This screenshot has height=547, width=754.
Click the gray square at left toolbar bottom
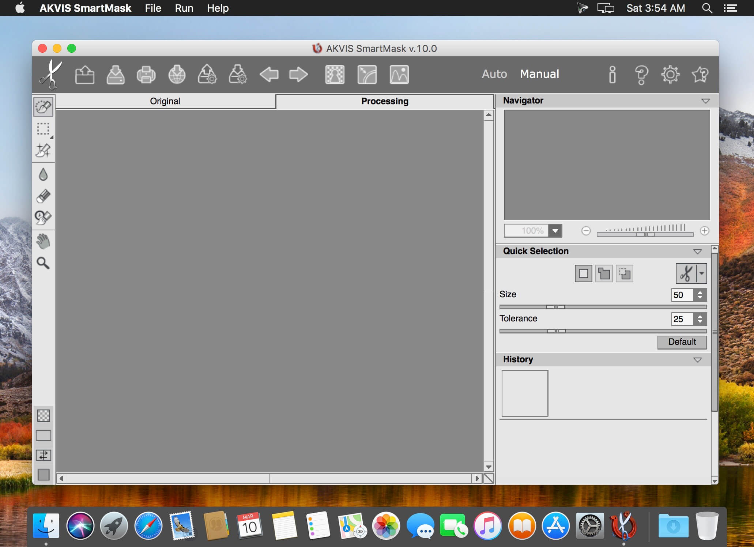44,475
